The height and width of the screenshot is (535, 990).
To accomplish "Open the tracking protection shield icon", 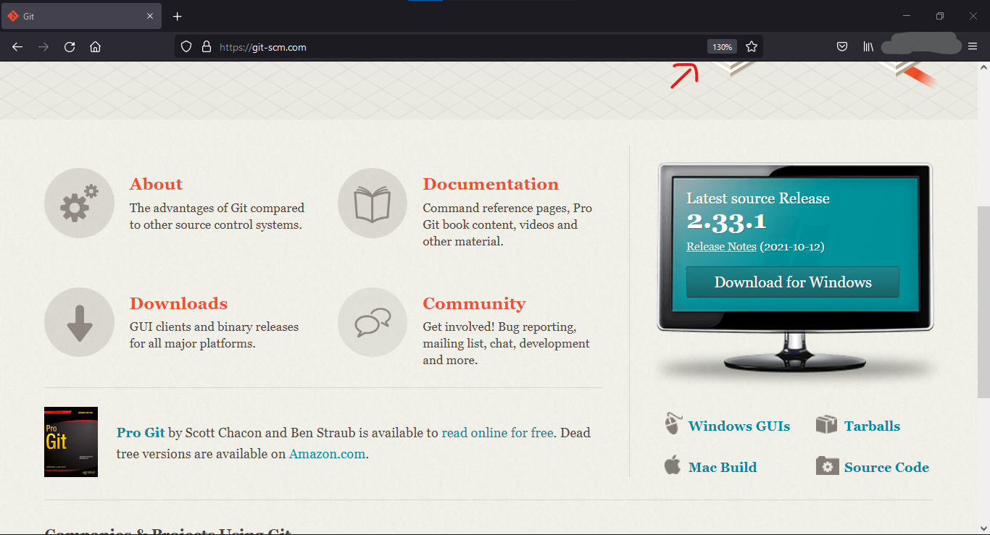I will (186, 46).
